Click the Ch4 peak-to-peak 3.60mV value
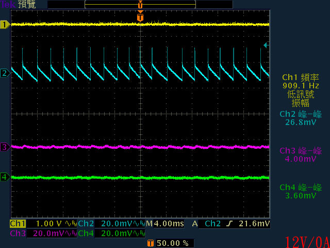This screenshot has height=248, width=330. [x=301, y=195]
